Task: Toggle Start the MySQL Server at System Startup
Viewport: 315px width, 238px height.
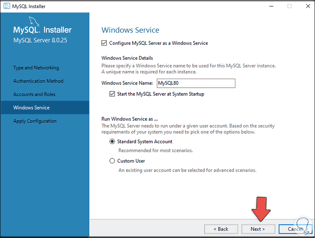Action: tap(112, 94)
